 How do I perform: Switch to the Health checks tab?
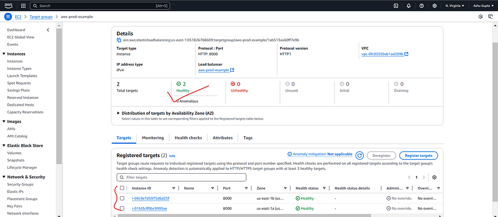[188, 138]
